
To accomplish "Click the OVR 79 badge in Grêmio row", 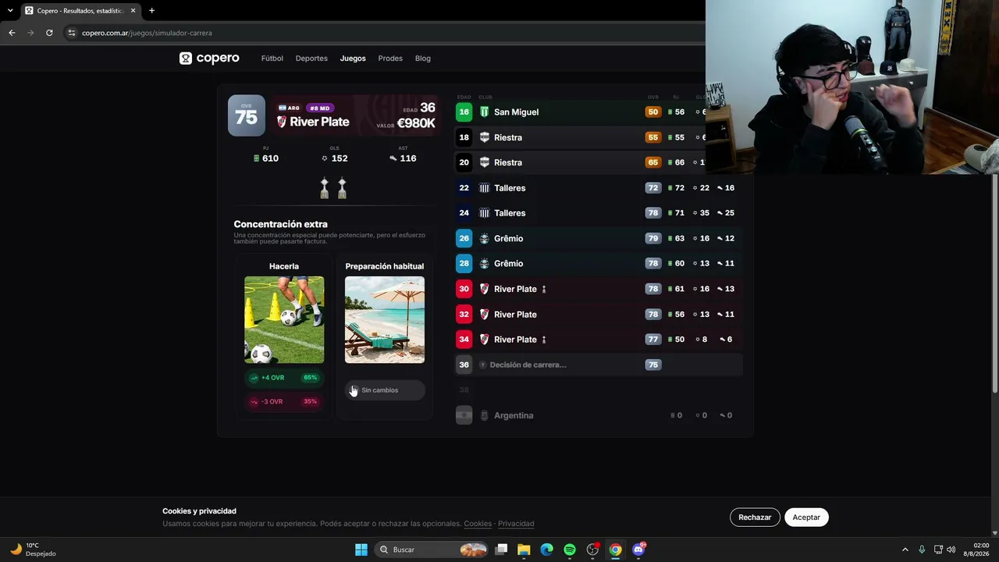I will tap(653, 239).
